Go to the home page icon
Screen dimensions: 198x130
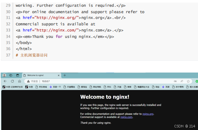tap(19, 81)
